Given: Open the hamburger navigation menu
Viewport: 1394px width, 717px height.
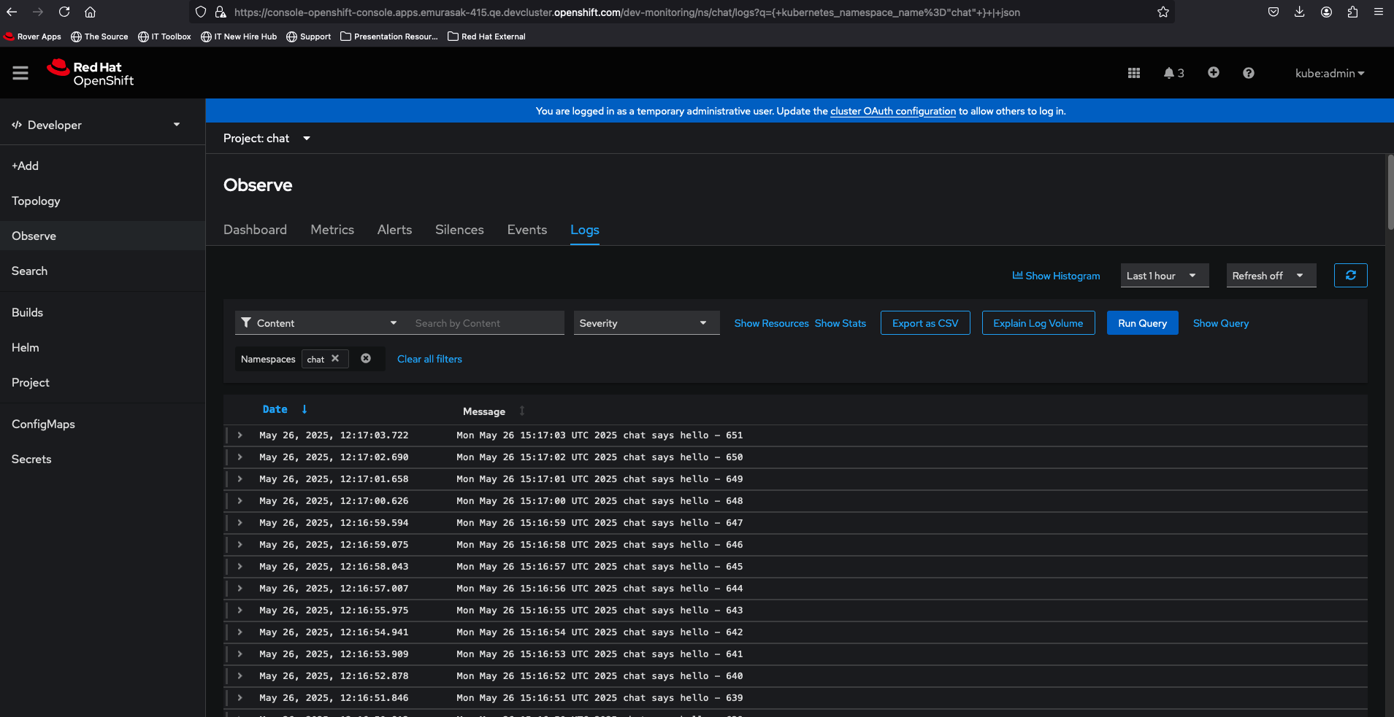Looking at the screenshot, I should (20, 73).
